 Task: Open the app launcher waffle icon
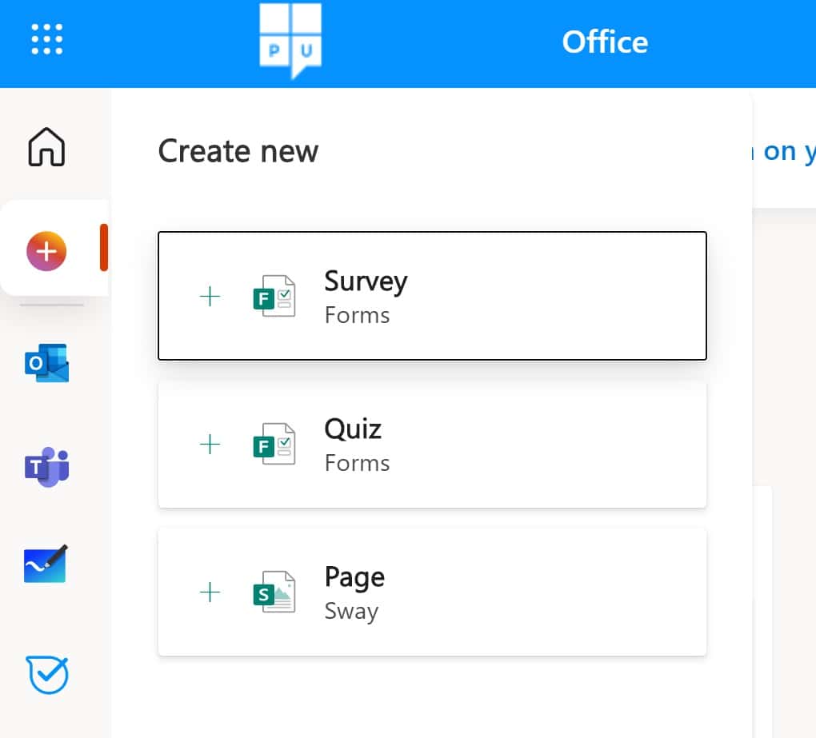click(47, 39)
